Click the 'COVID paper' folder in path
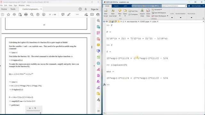Viewport: 205px width, 115px height. (x=145, y=21)
